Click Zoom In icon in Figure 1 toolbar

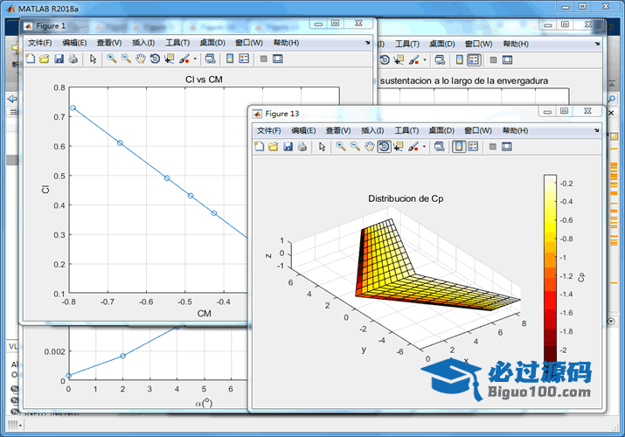pyautogui.click(x=112, y=59)
